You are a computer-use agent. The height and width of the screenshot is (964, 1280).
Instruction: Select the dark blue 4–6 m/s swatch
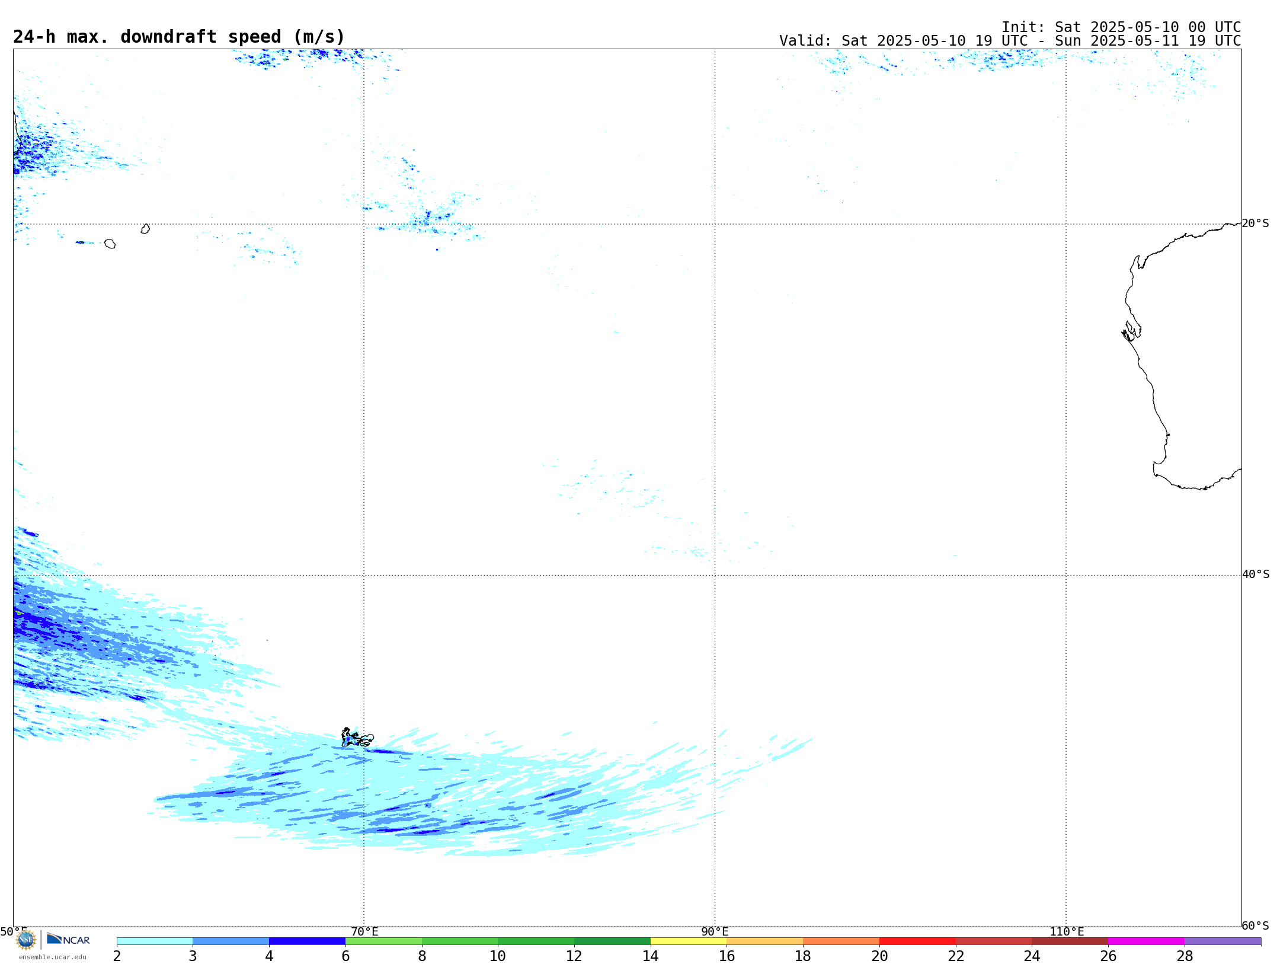click(307, 941)
